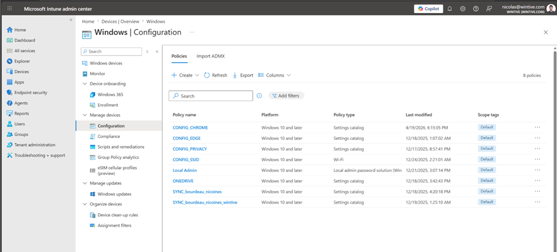557x252 pixels.
Task: Open the CONFIG_CHROME policy
Action: click(190, 128)
